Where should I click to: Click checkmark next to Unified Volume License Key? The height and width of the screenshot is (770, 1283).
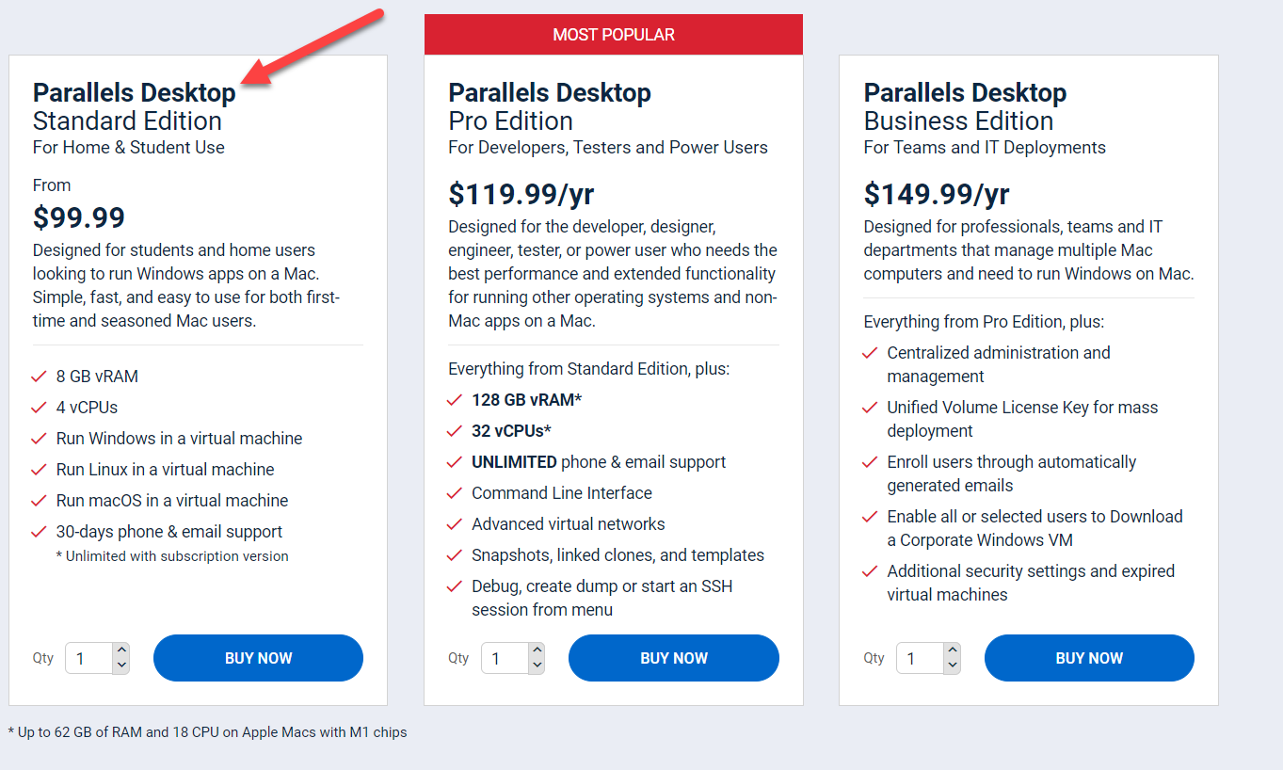click(870, 408)
